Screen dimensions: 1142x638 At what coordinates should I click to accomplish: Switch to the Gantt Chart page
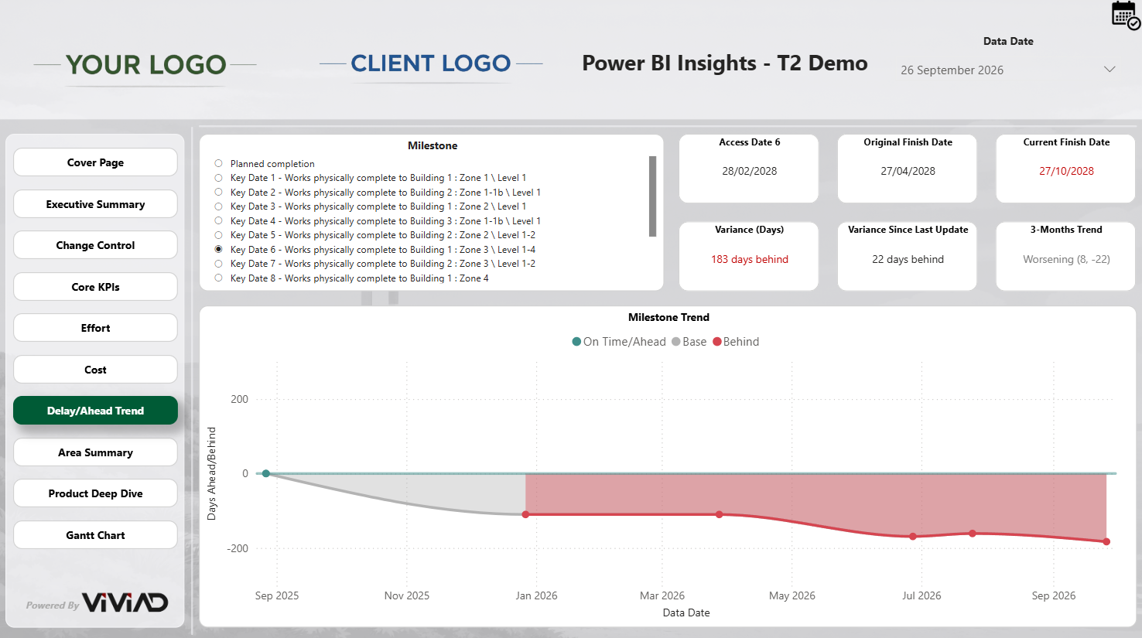[95, 535]
